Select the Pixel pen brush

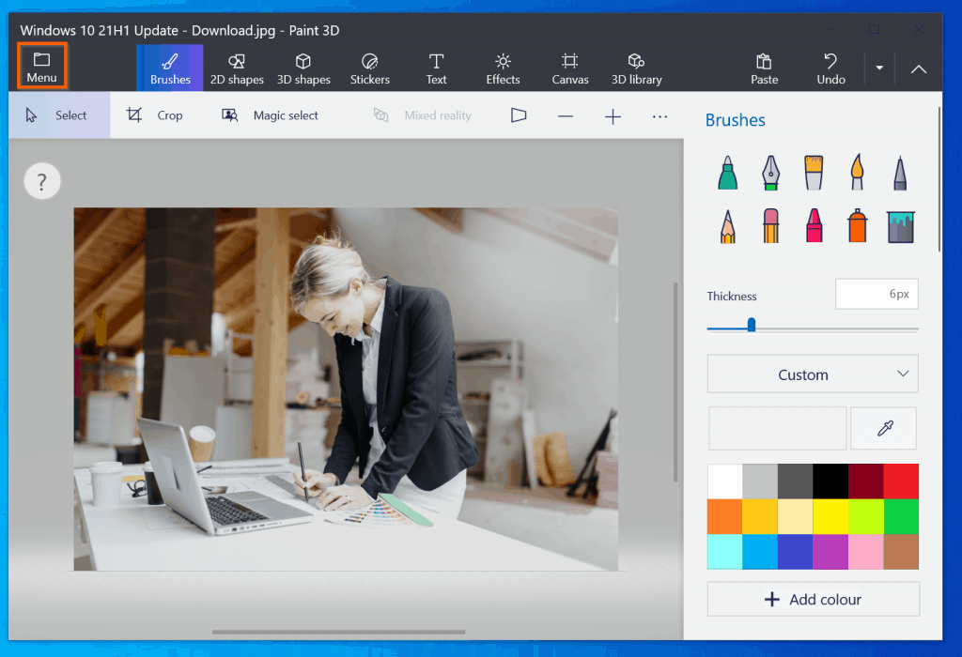click(900, 172)
